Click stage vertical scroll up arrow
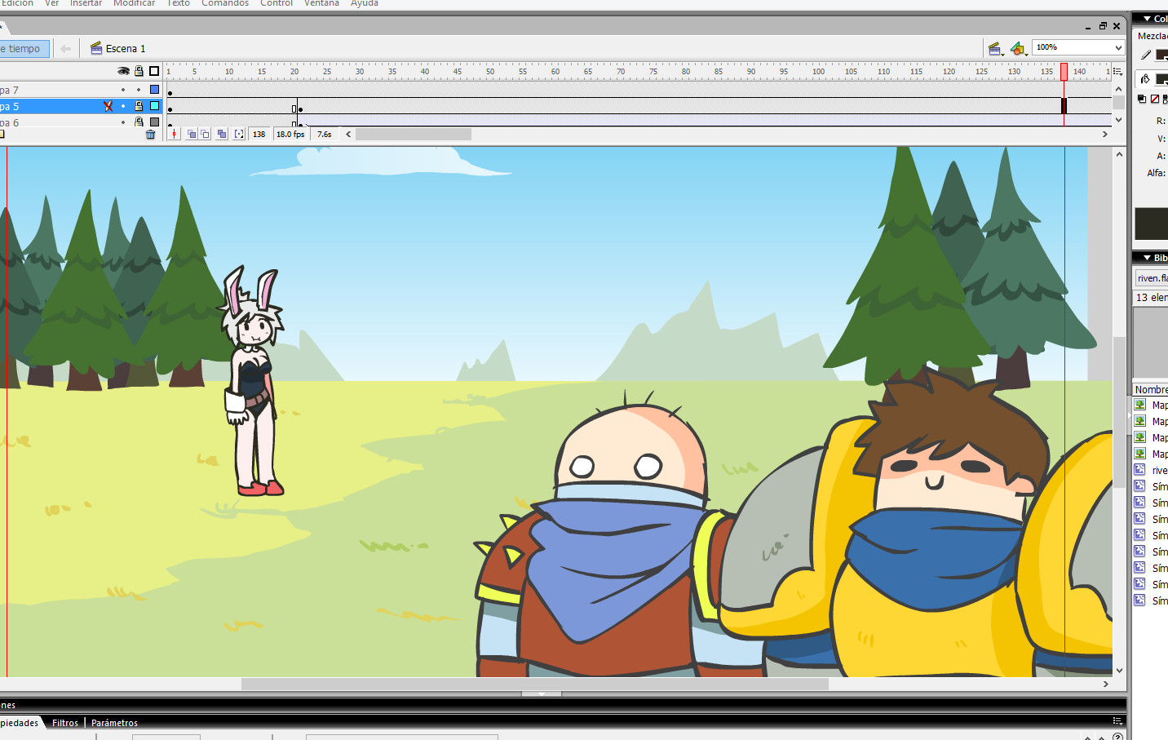The image size is (1168, 740). click(1119, 154)
